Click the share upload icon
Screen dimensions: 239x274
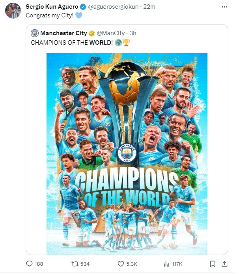pyautogui.click(x=224, y=264)
